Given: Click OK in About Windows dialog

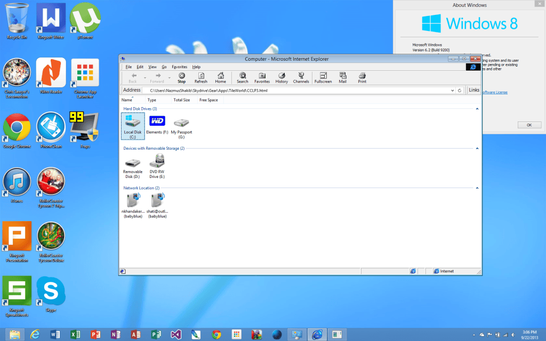Looking at the screenshot, I should (529, 125).
